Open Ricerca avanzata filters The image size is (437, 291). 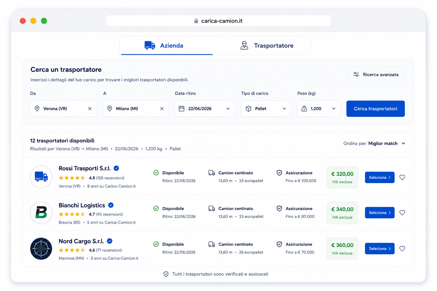click(376, 74)
